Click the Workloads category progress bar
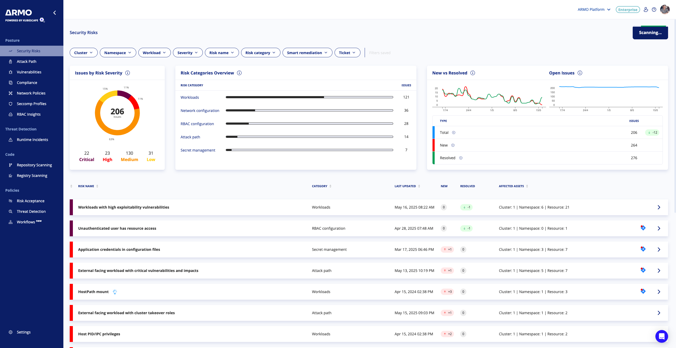The image size is (676, 348). pos(309,97)
